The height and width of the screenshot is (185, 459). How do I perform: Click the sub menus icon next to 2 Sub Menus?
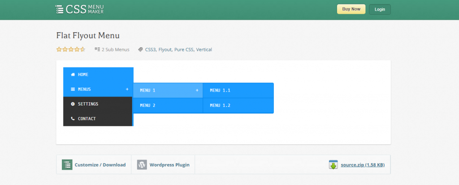click(x=97, y=49)
